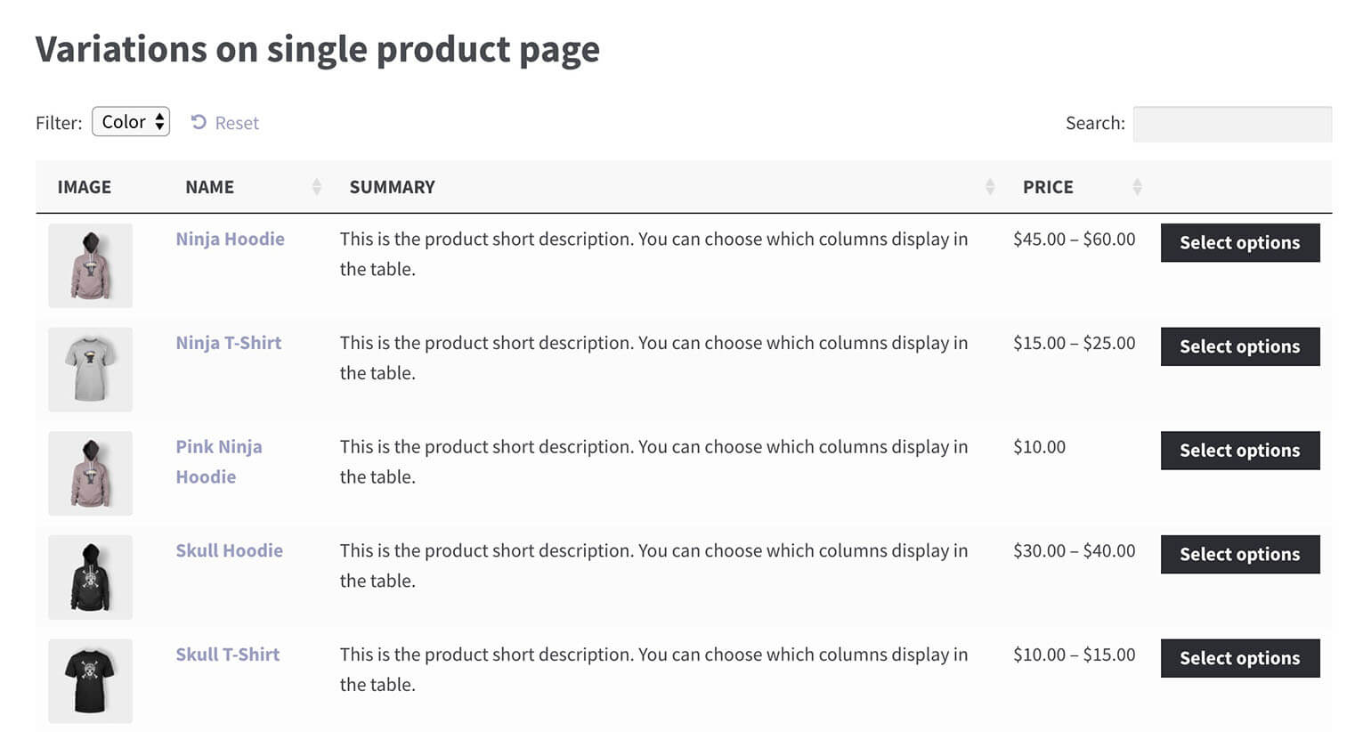
Task: Select options for Ninja T-Shirt
Action: point(1239,346)
